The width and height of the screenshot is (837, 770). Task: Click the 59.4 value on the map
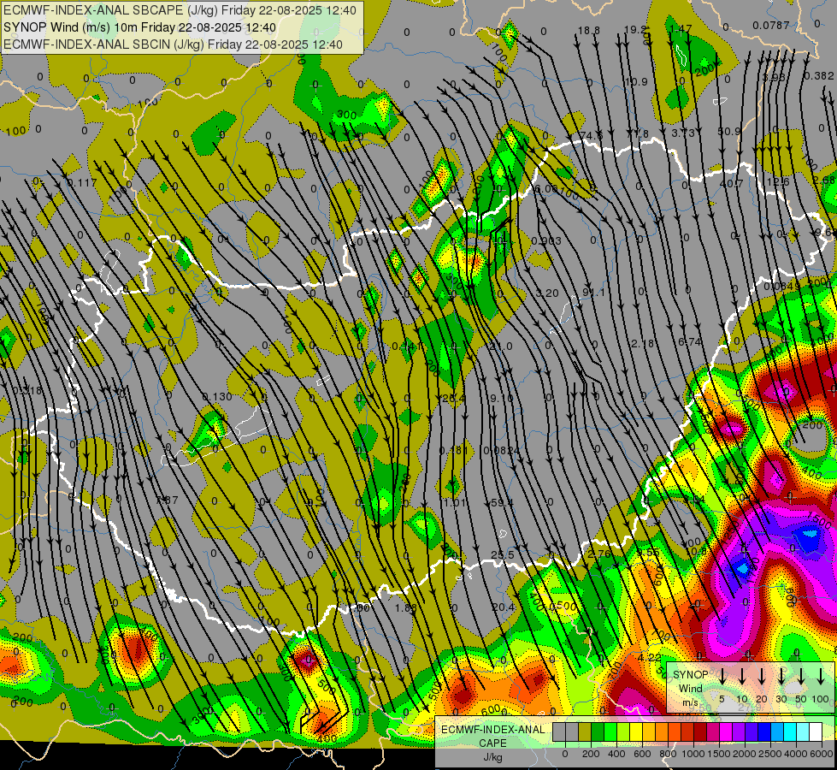coord(502,503)
